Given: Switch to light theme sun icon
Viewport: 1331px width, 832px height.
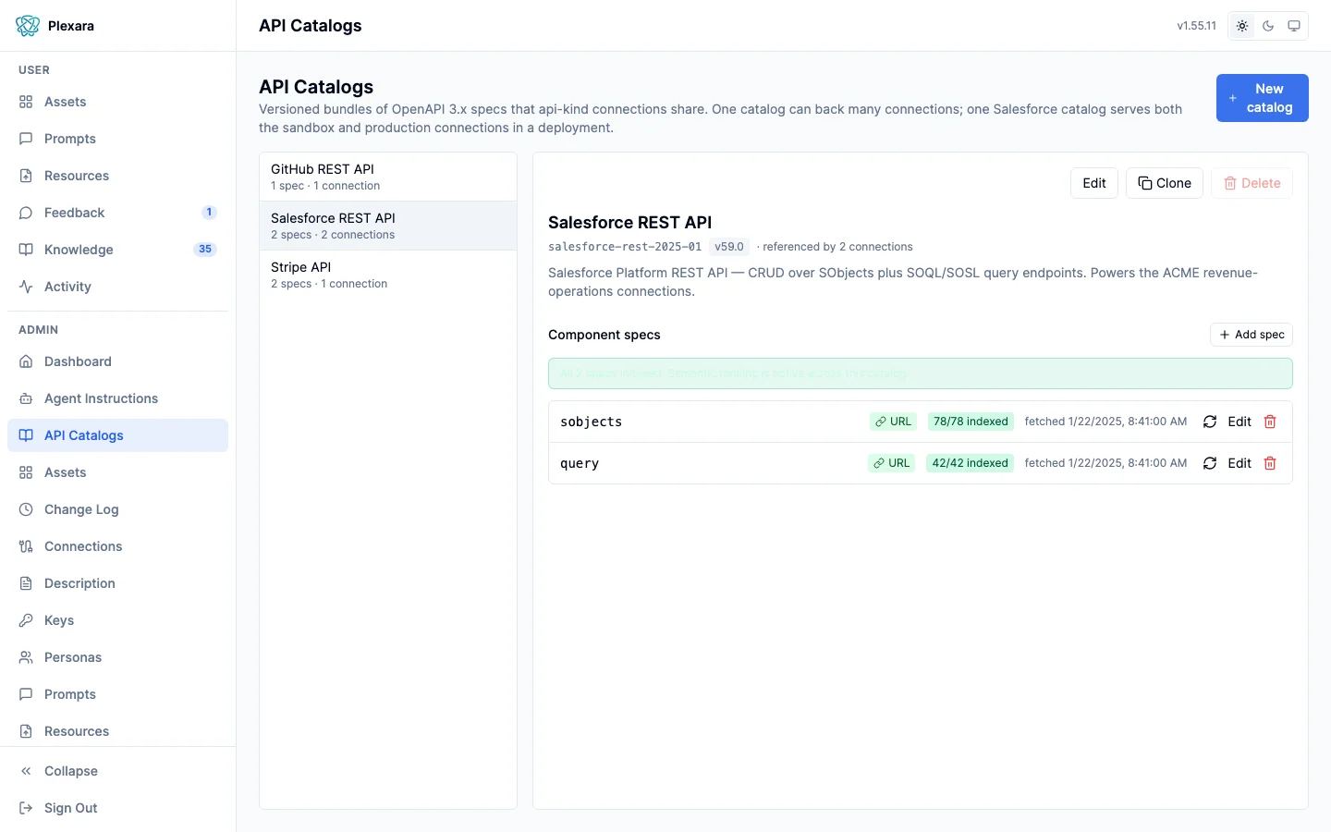Looking at the screenshot, I should (1242, 26).
